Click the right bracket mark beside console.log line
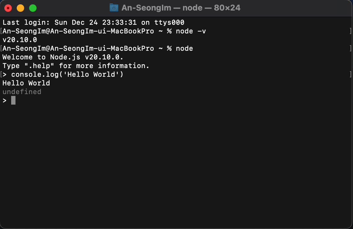The image size is (353, 229). point(351,75)
